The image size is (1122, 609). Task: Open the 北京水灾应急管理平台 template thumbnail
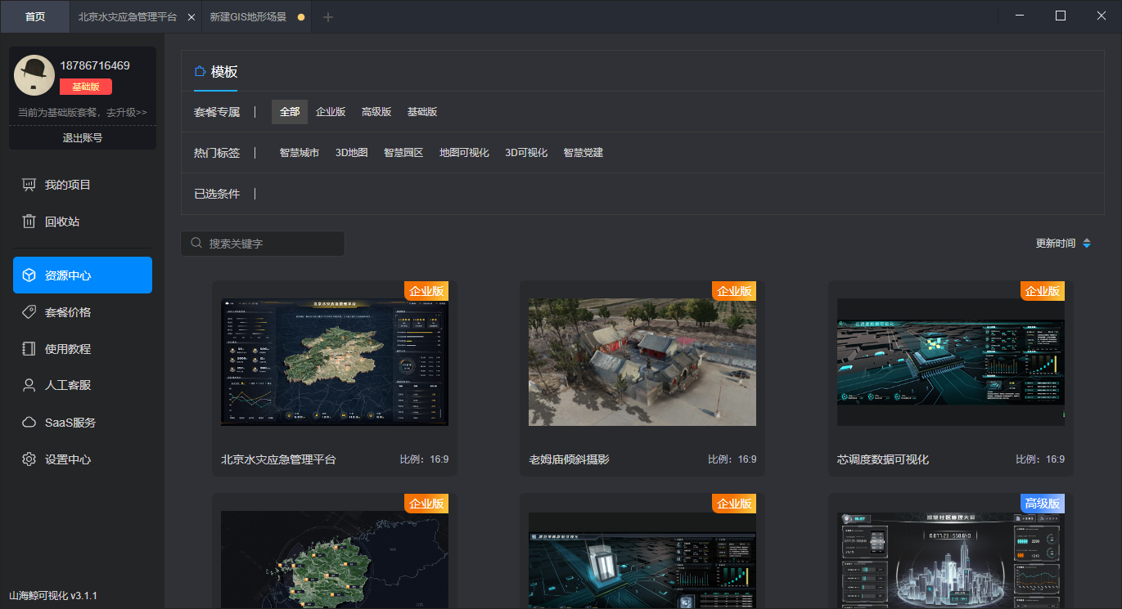click(335, 362)
